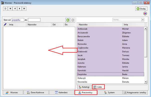Viewport: 151px width, 97px height.
Task: Minimize the Wzorzec window
Action: click(x=135, y=3)
